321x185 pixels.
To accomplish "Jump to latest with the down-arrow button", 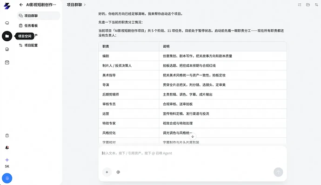I will (193, 136).
